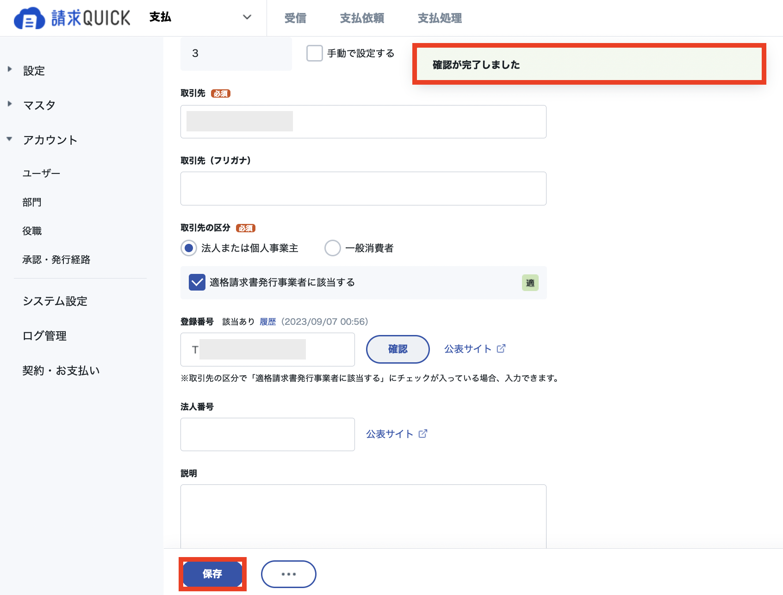Switch to the 支払処理 tab
Viewport: 783px width, 595px height.
point(440,18)
